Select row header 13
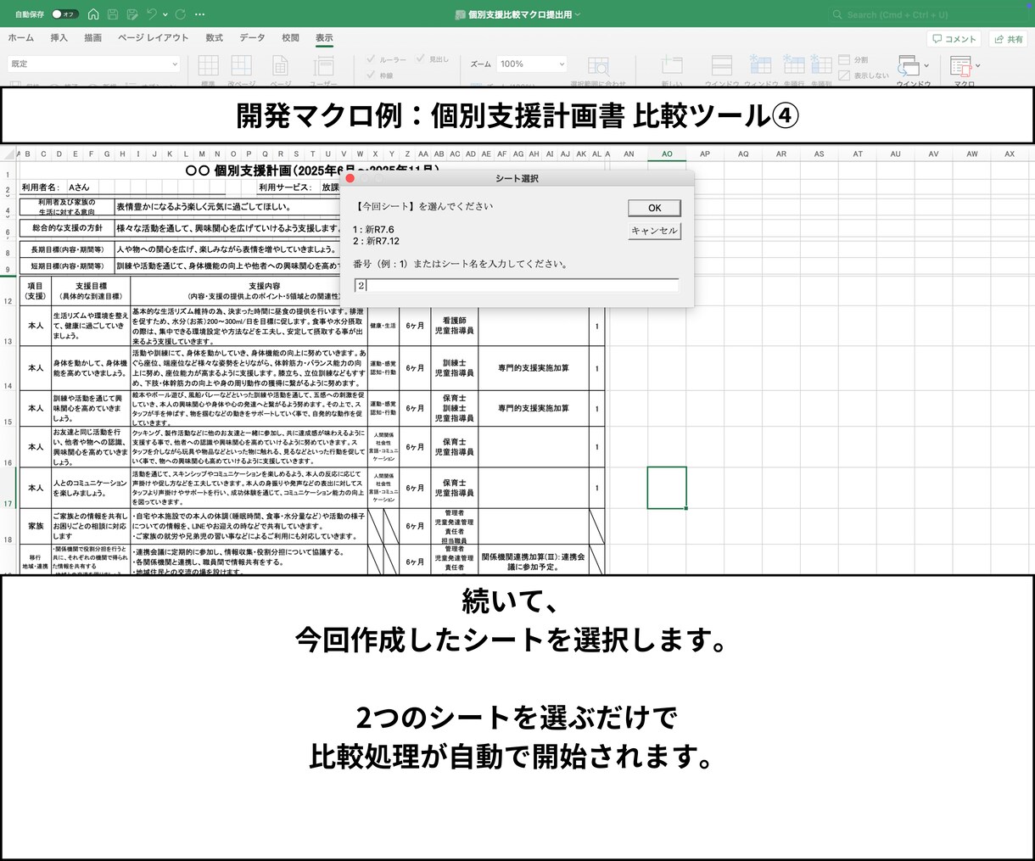This screenshot has height=861, width=1035. point(8,326)
